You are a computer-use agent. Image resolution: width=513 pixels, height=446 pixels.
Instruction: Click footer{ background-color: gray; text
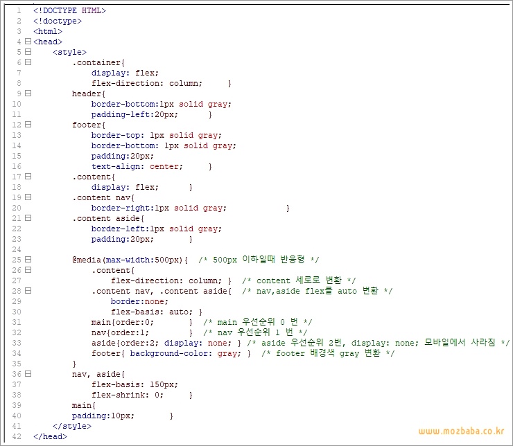pyautogui.click(x=166, y=353)
